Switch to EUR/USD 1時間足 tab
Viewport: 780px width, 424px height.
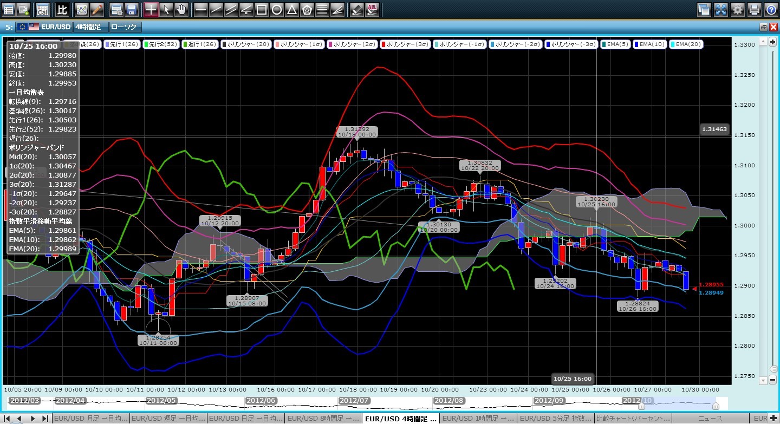pos(478,419)
